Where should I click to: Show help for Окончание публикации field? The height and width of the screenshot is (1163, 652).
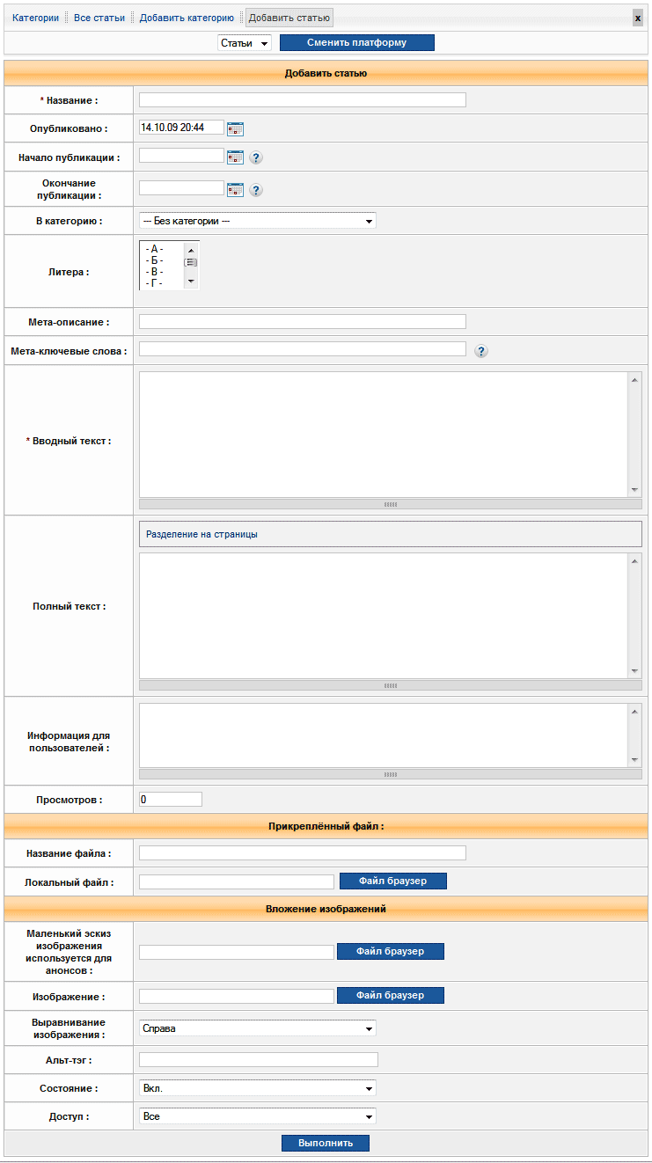pos(256,189)
